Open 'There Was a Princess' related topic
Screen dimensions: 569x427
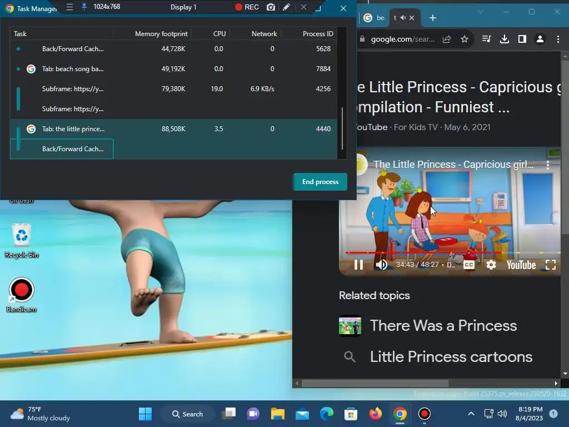click(x=443, y=326)
